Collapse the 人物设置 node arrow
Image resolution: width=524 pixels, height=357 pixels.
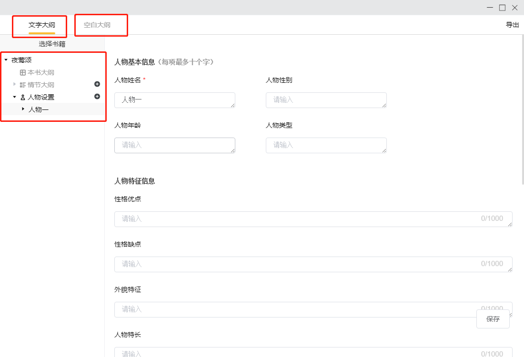click(14, 97)
